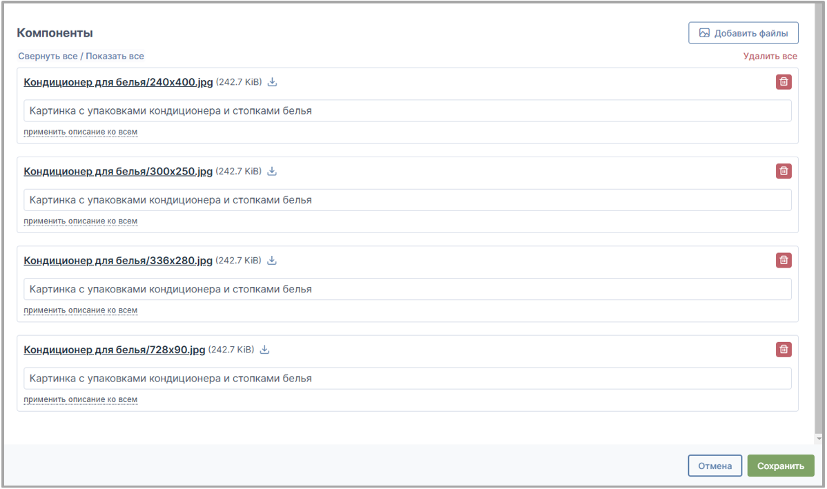Apply description to all under 240x400.jpg
This screenshot has height=489, width=827.
pos(81,132)
